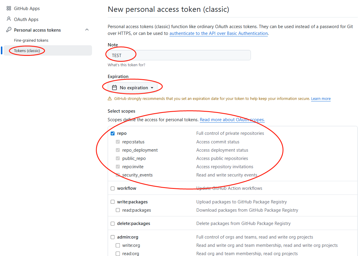Click the warning triangle icon near expiration notice

coord(110,99)
